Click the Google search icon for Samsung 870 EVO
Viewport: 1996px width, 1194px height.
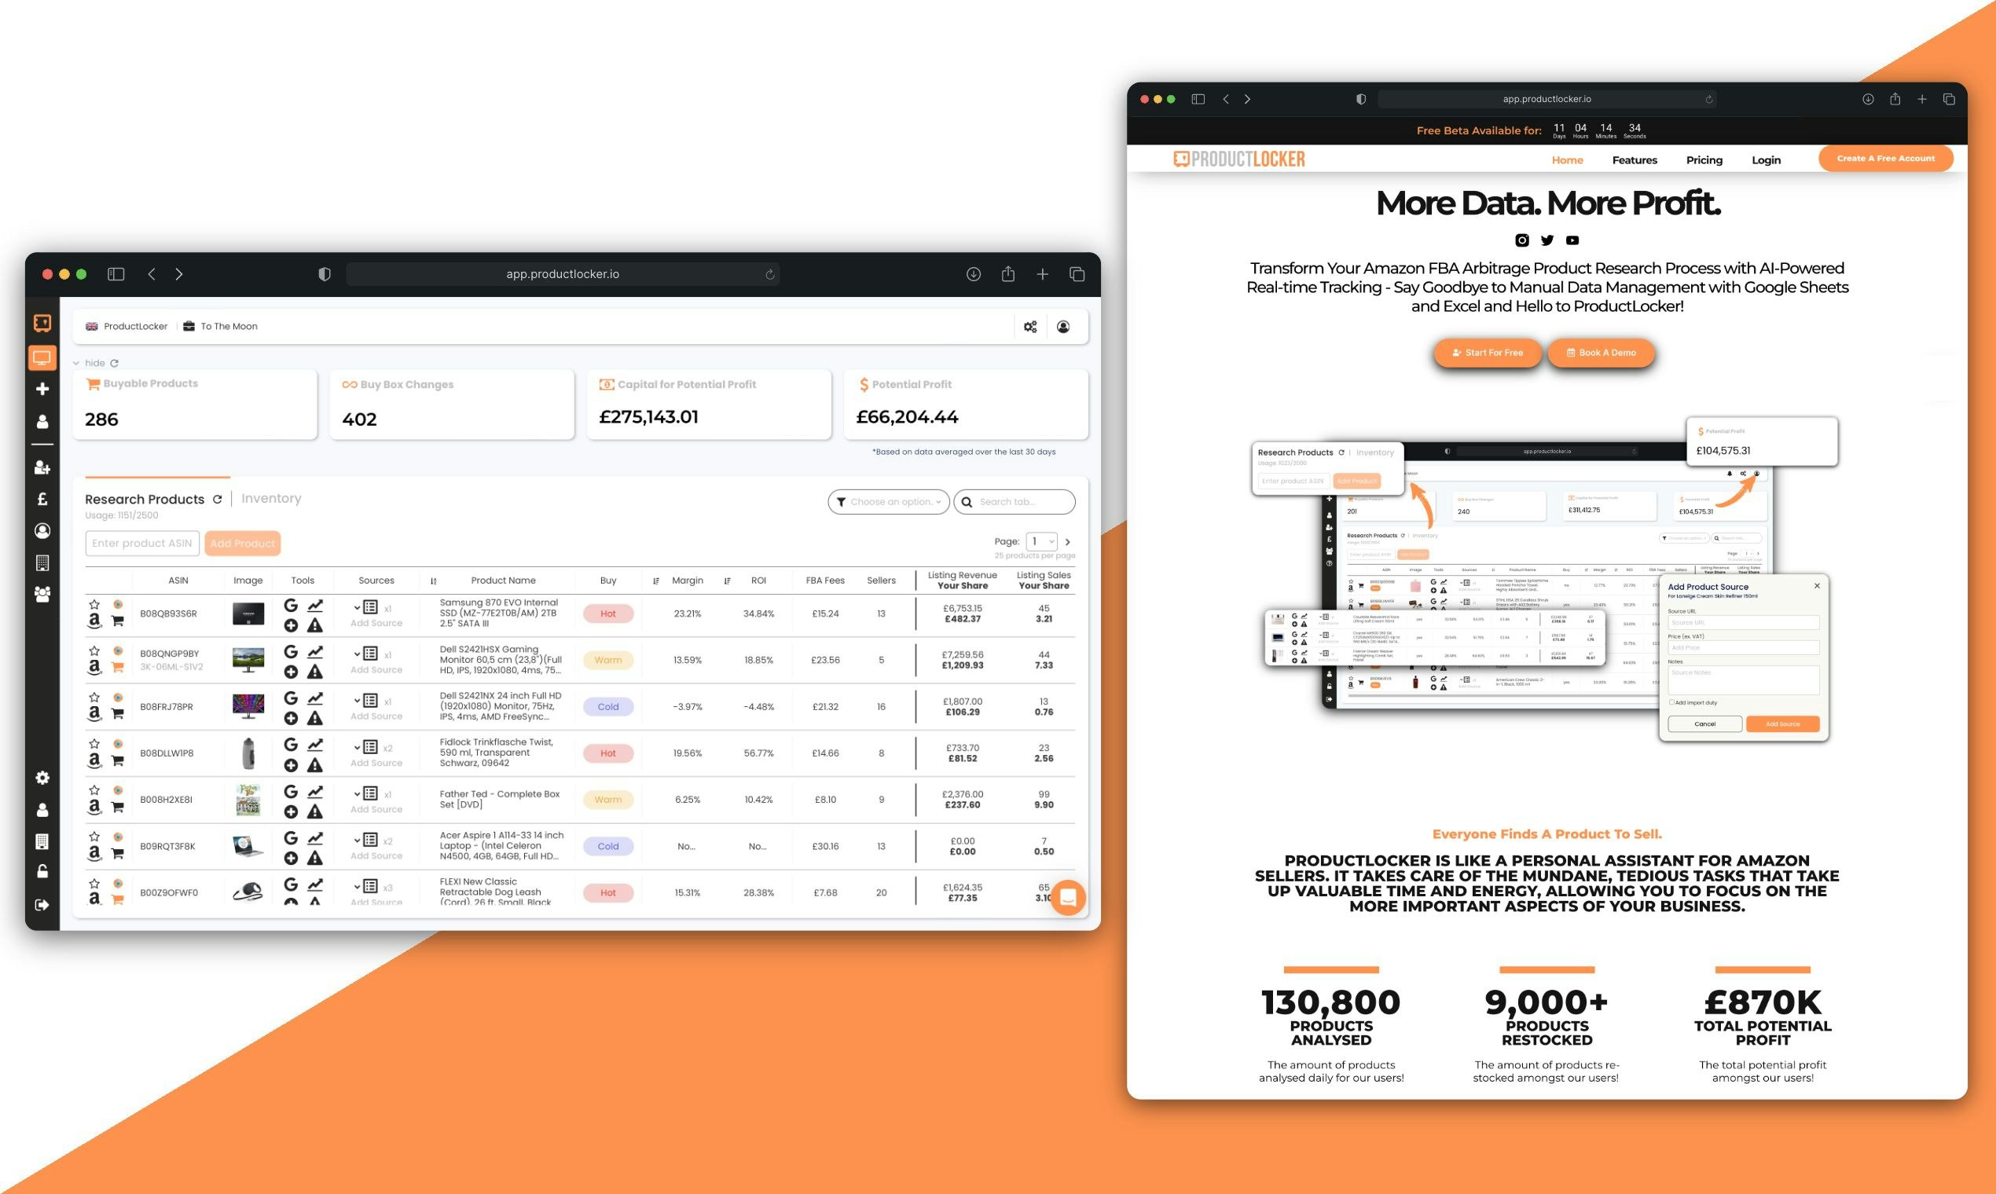pyautogui.click(x=291, y=605)
